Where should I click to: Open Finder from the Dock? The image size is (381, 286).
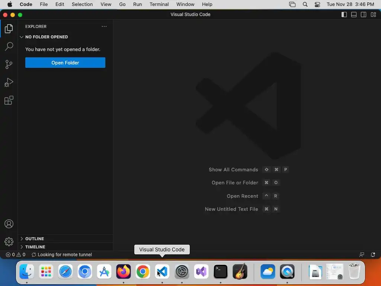(26, 271)
